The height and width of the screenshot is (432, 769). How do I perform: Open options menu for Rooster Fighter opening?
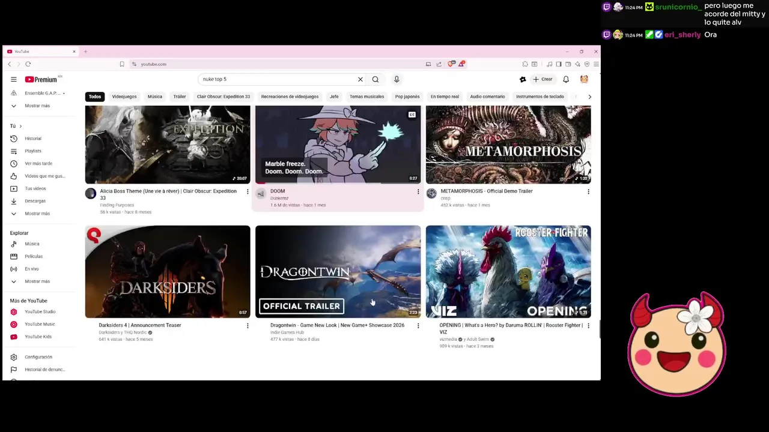point(588,326)
